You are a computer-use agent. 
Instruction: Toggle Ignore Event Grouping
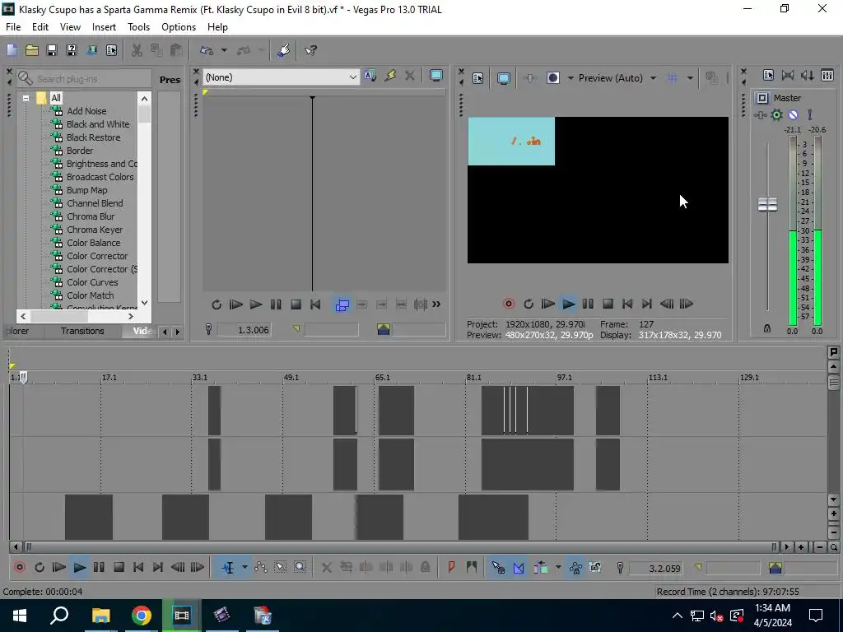[x=594, y=567]
